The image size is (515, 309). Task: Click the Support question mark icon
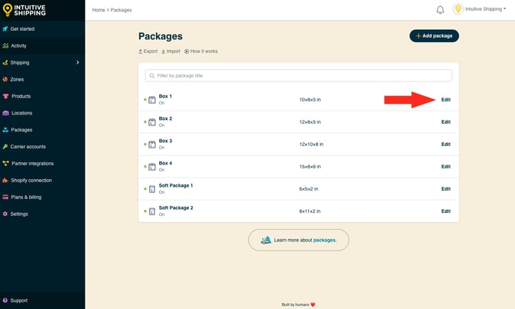coord(5,300)
